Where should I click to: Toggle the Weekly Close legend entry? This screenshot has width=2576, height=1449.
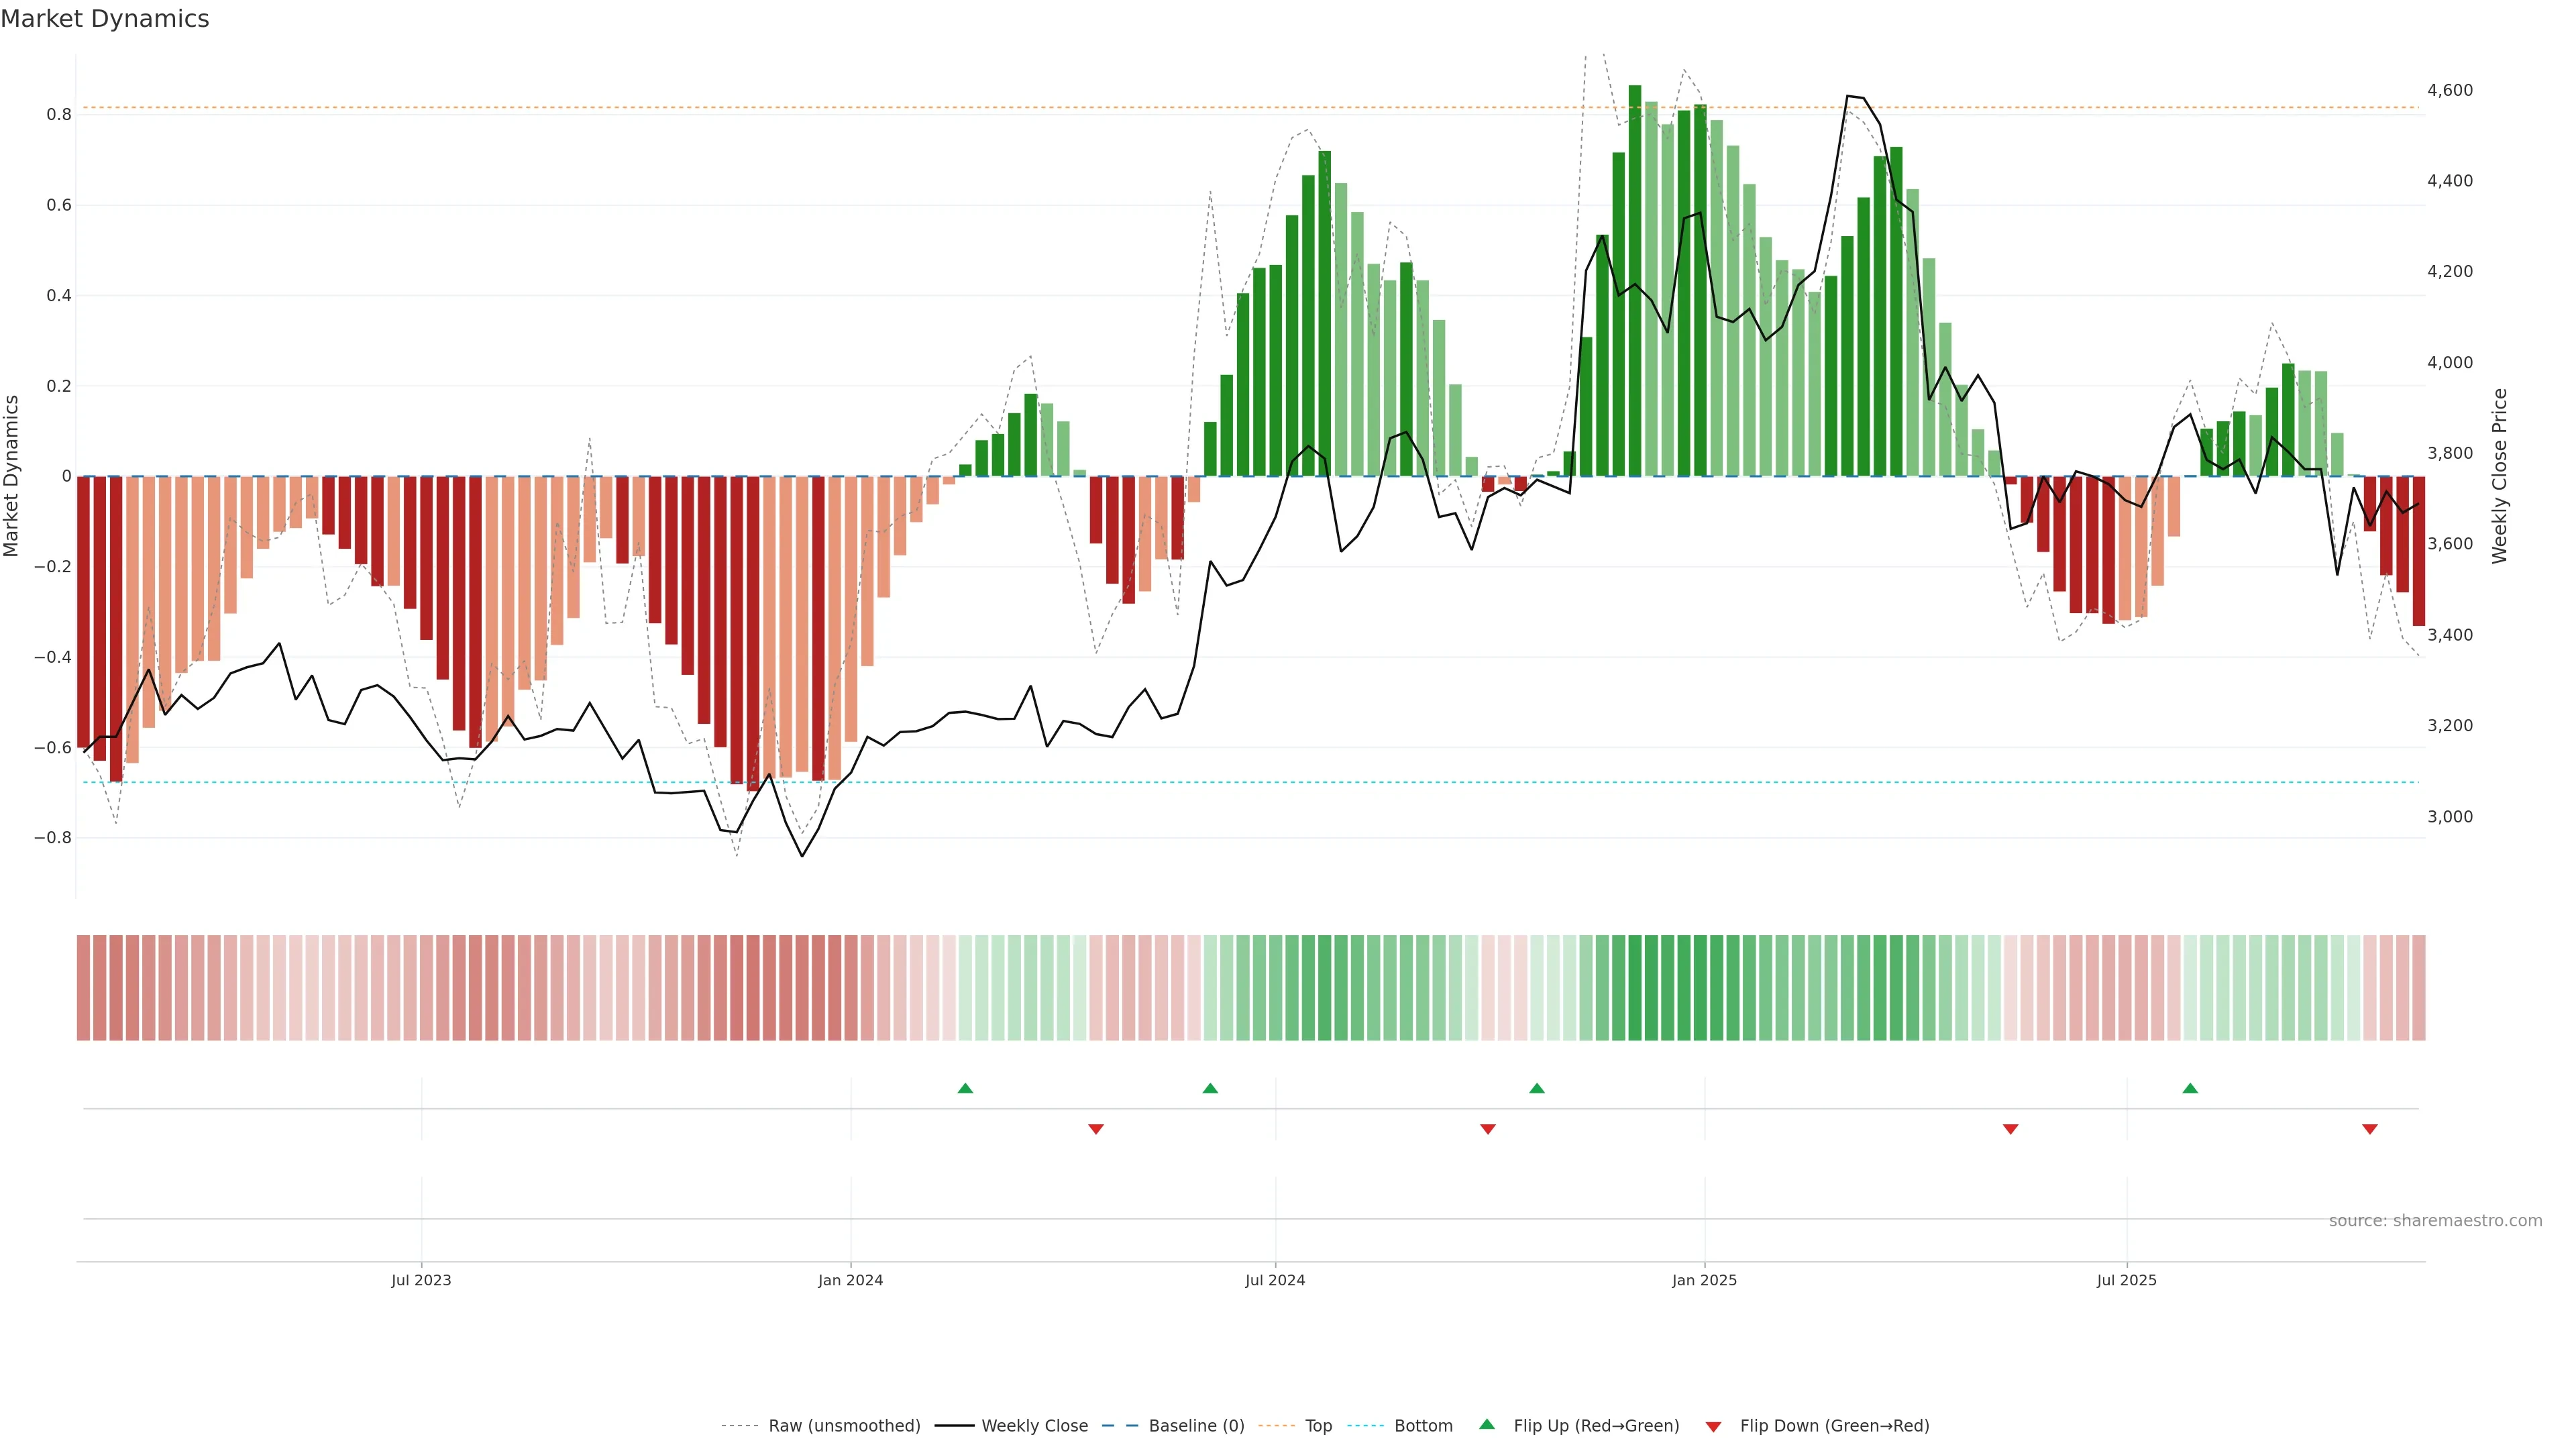(x=1034, y=1426)
